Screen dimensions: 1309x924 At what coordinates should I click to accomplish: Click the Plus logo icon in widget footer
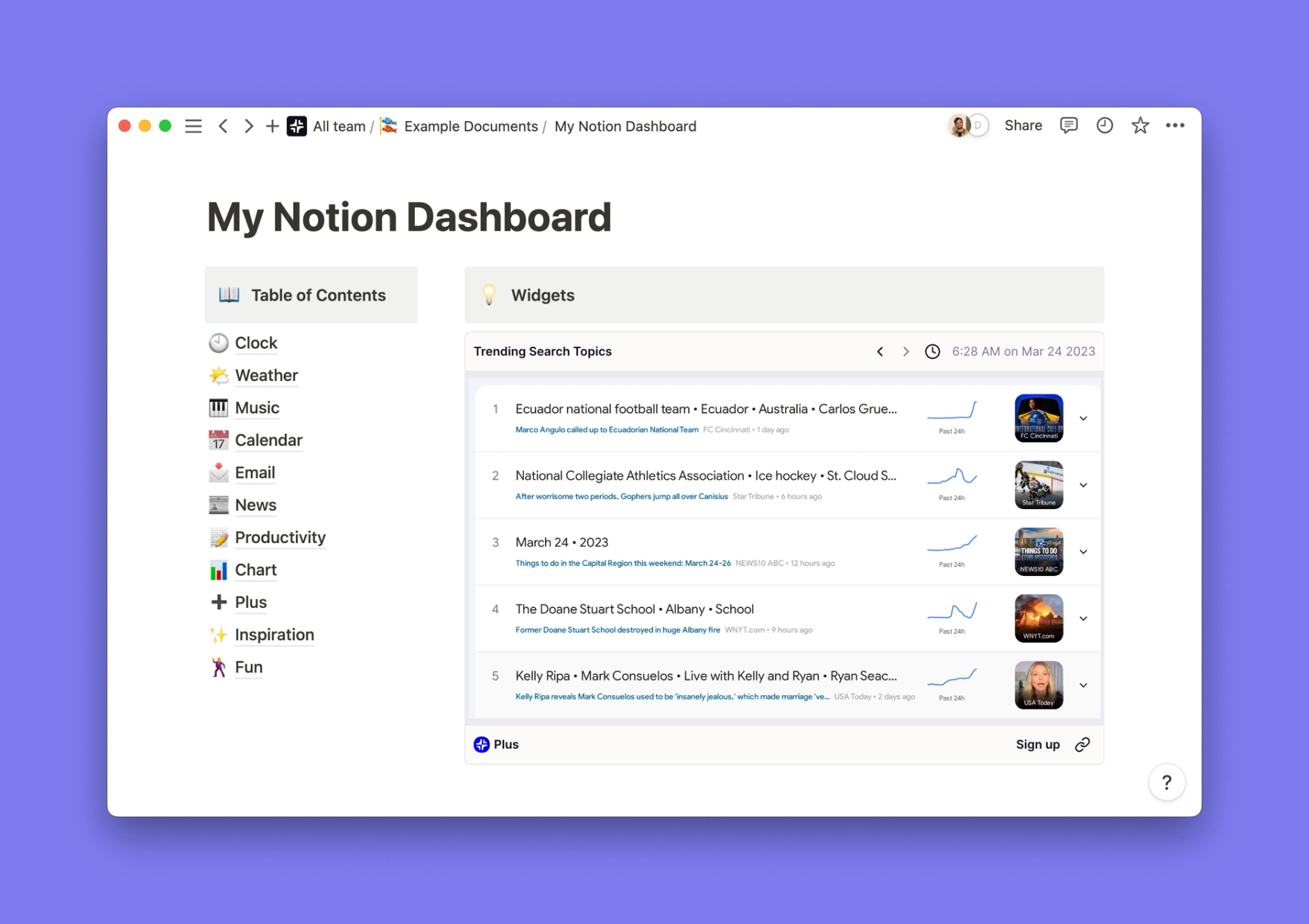tap(481, 744)
